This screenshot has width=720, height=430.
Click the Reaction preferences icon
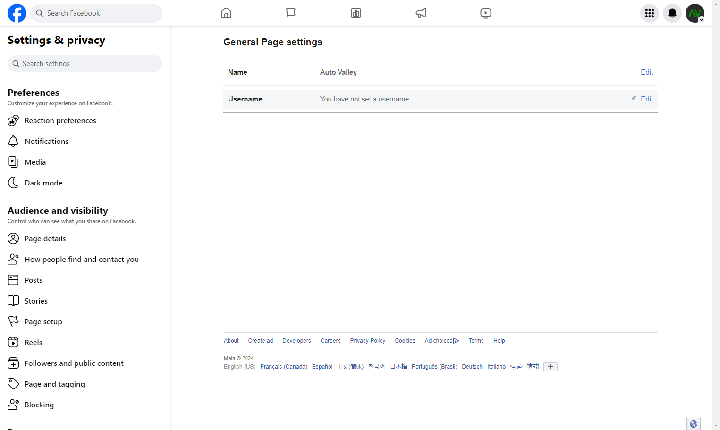click(13, 120)
